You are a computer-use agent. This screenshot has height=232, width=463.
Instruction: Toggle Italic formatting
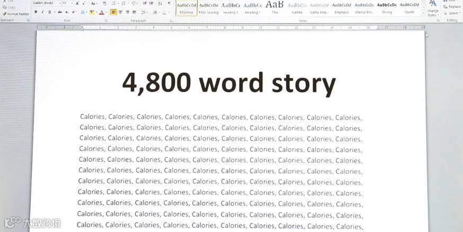(x=42, y=12)
